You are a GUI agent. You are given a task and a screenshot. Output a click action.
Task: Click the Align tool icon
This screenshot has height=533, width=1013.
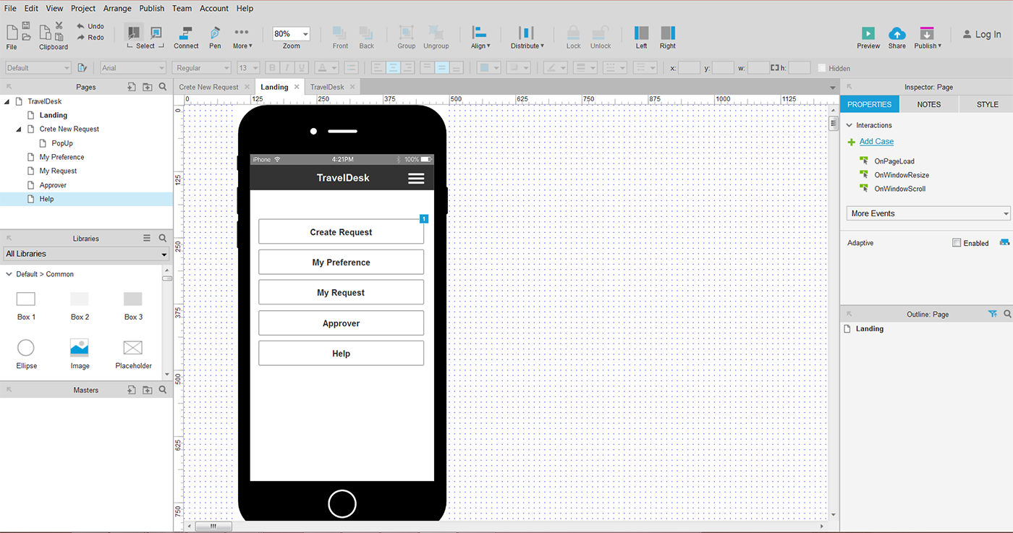[479, 33]
